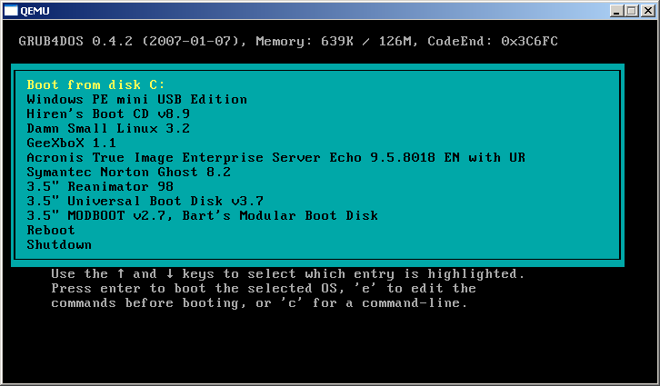Click the 'Use the ↑ and ↓ keys' help line

pyautogui.click(x=288, y=274)
